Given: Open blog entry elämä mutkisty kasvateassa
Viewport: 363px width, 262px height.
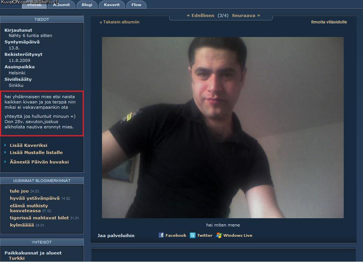Looking at the screenshot, I should 29,208.
